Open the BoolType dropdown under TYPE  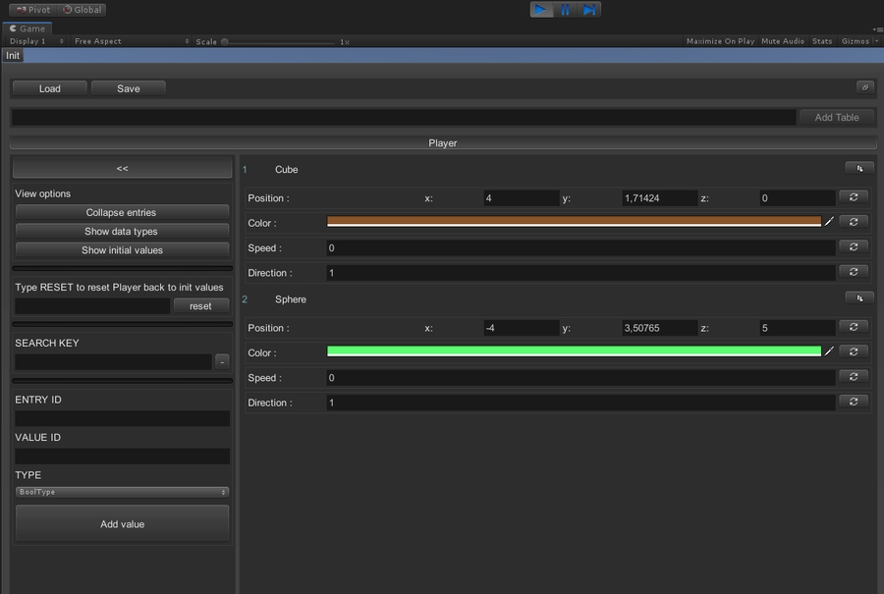pos(122,491)
